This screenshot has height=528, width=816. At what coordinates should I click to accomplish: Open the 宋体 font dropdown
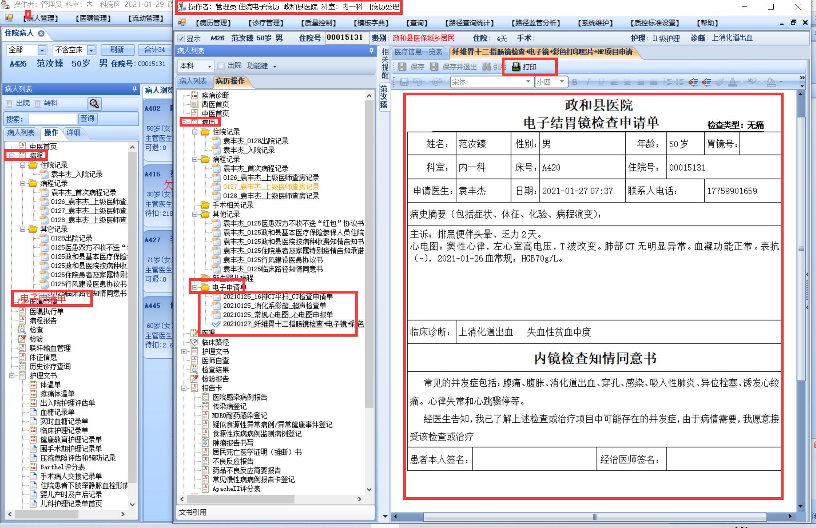[x=528, y=82]
